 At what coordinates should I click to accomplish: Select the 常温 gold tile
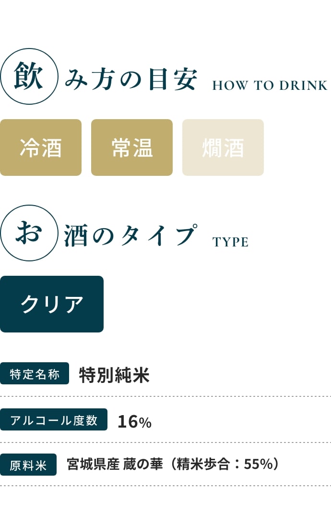pyautogui.click(x=132, y=147)
